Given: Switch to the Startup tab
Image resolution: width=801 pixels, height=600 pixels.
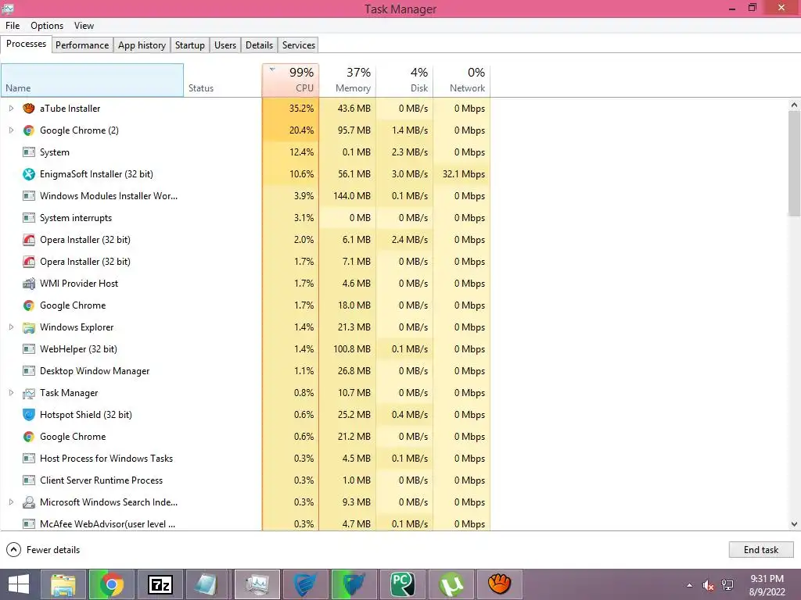Looking at the screenshot, I should tap(190, 45).
